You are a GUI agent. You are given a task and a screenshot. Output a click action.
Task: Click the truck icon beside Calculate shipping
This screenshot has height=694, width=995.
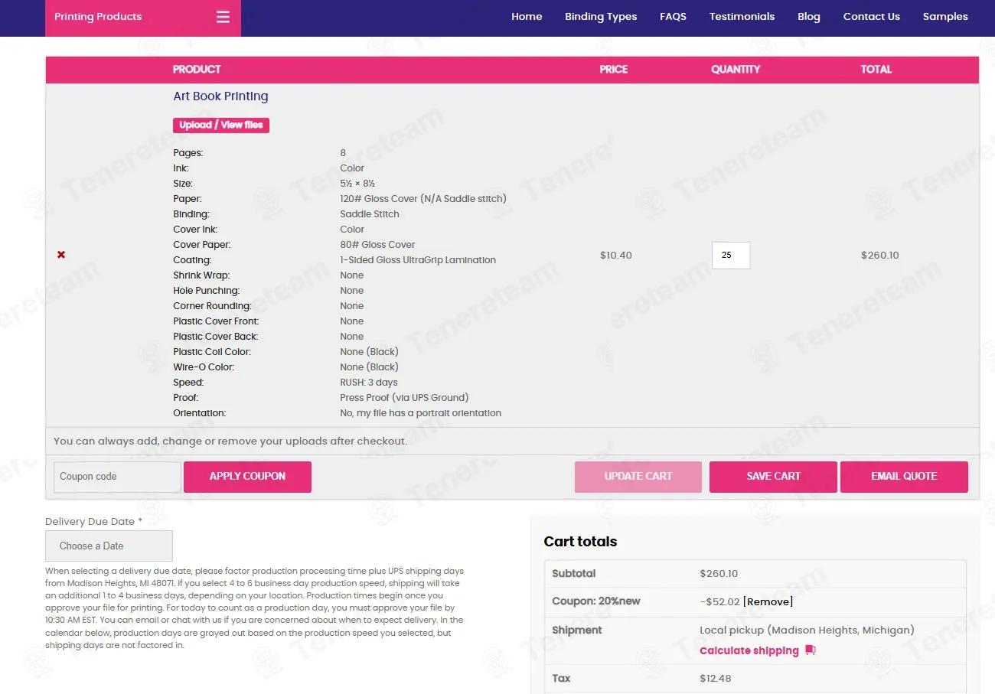811,650
